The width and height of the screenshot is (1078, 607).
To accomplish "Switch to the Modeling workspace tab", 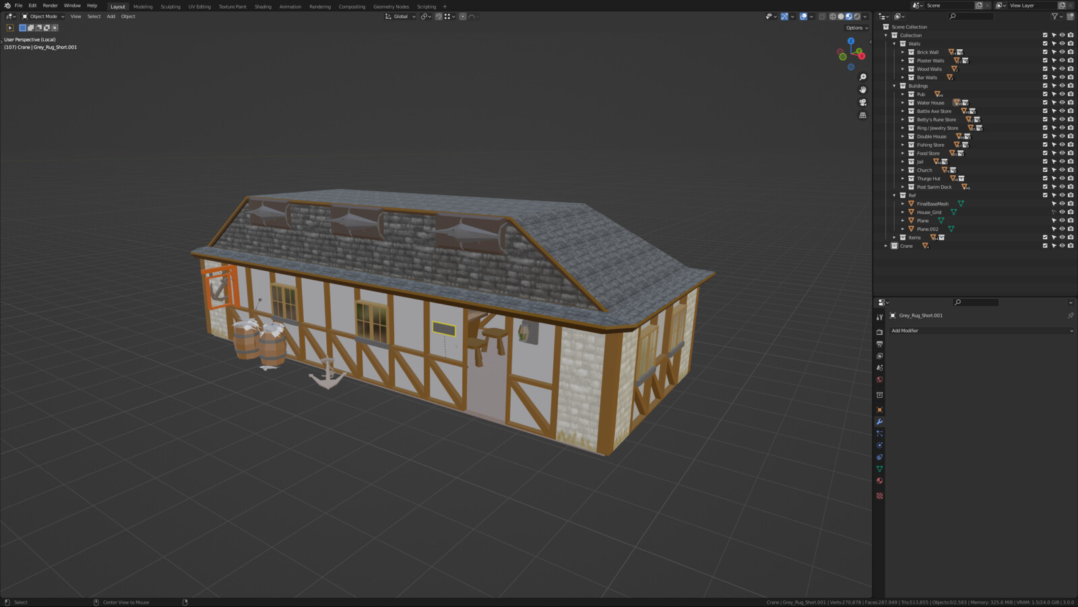I will tap(143, 7).
